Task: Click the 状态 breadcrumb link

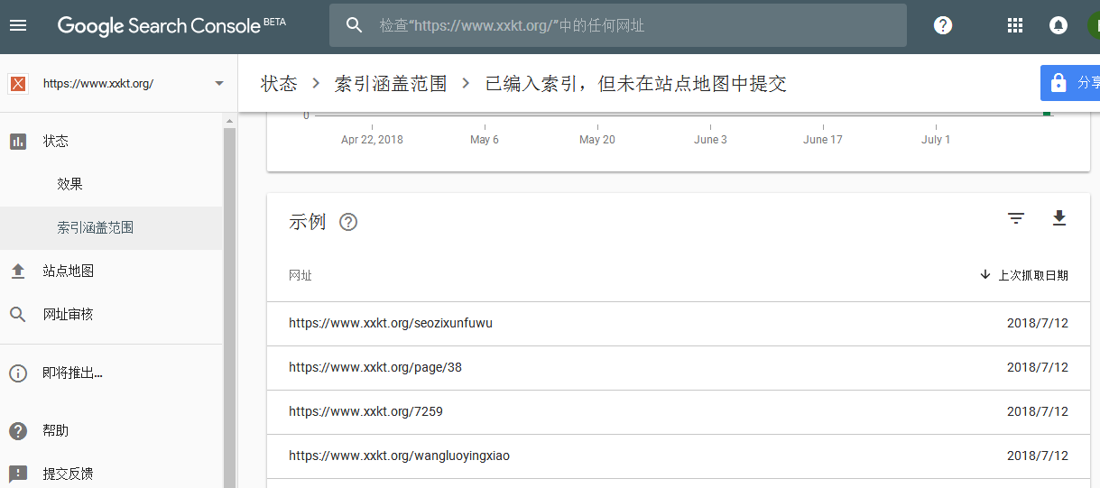Action: coord(279,84)
